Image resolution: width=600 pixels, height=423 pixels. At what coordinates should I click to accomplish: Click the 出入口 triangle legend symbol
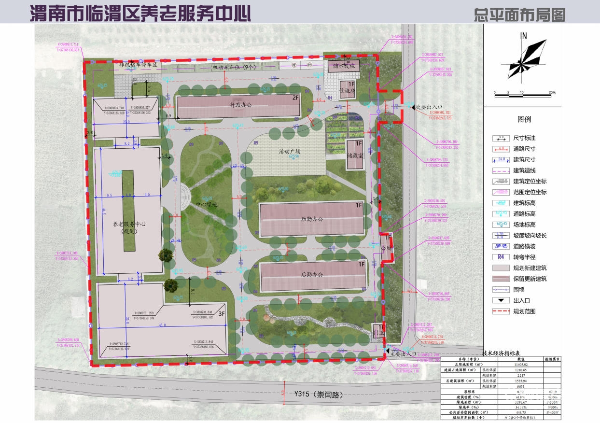501,300
